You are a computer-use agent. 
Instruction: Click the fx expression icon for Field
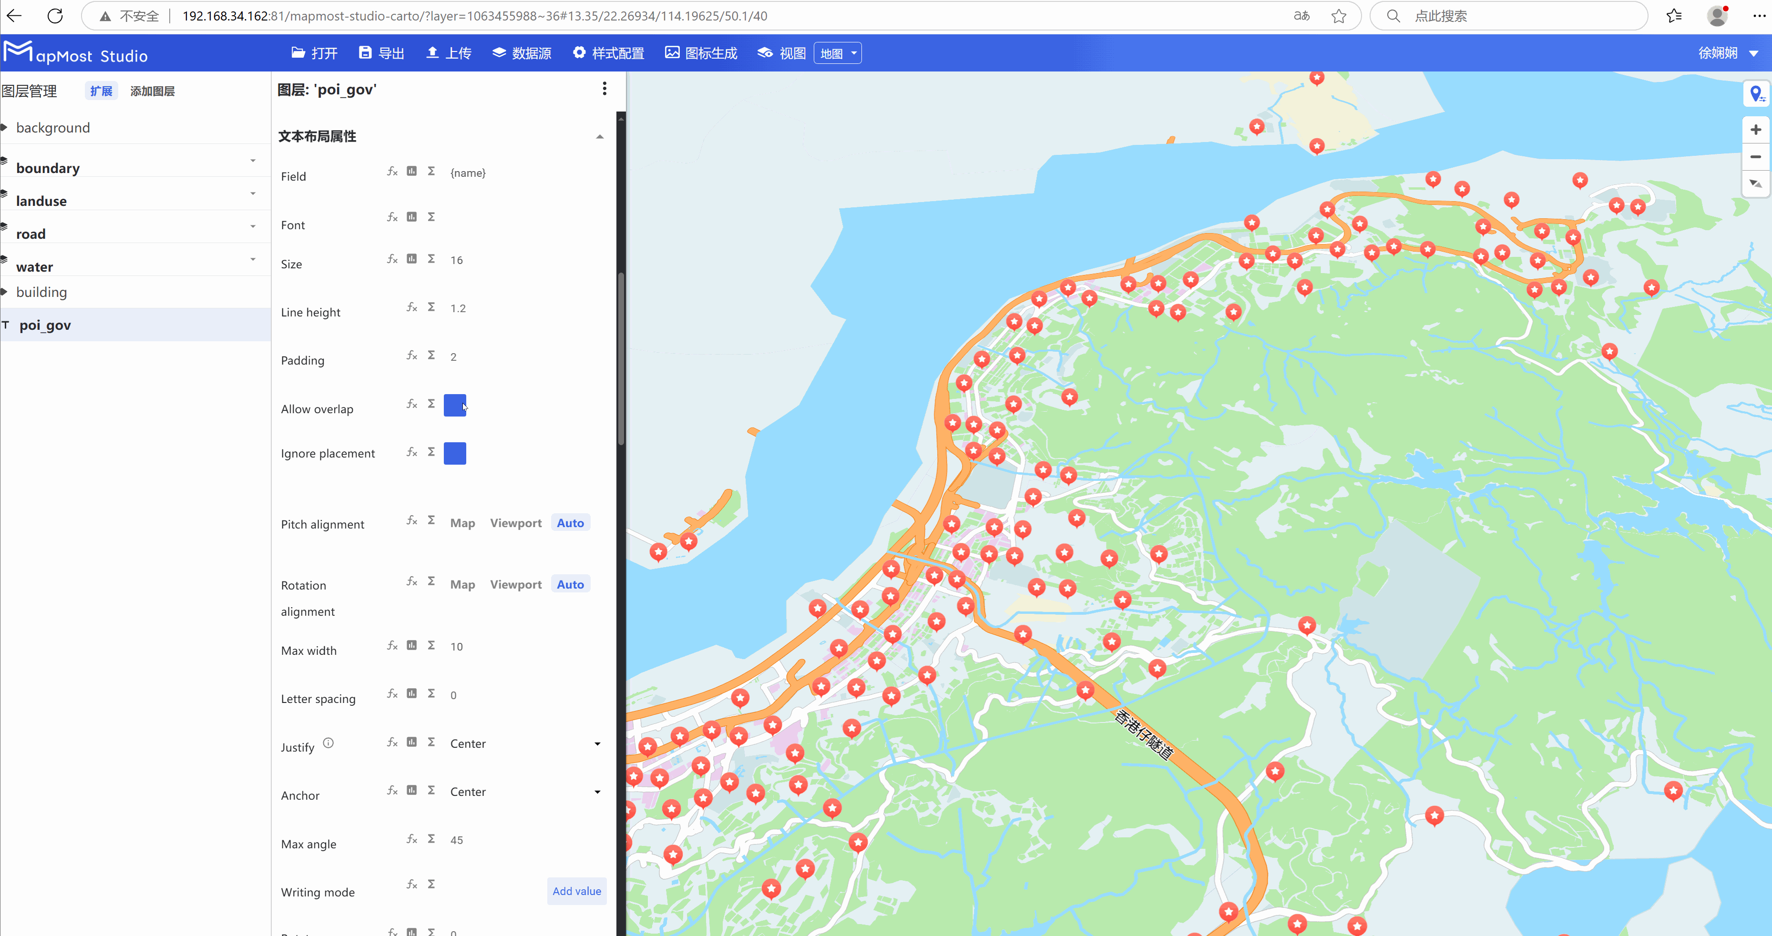pyautogui.click(x=392, y=171)
